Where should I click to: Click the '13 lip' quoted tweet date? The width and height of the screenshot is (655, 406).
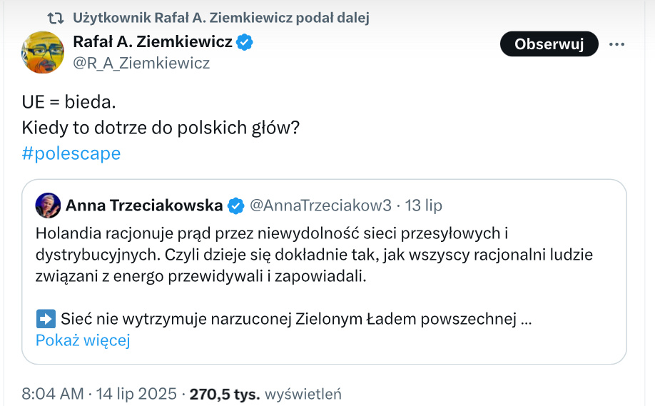pos(424,205)
